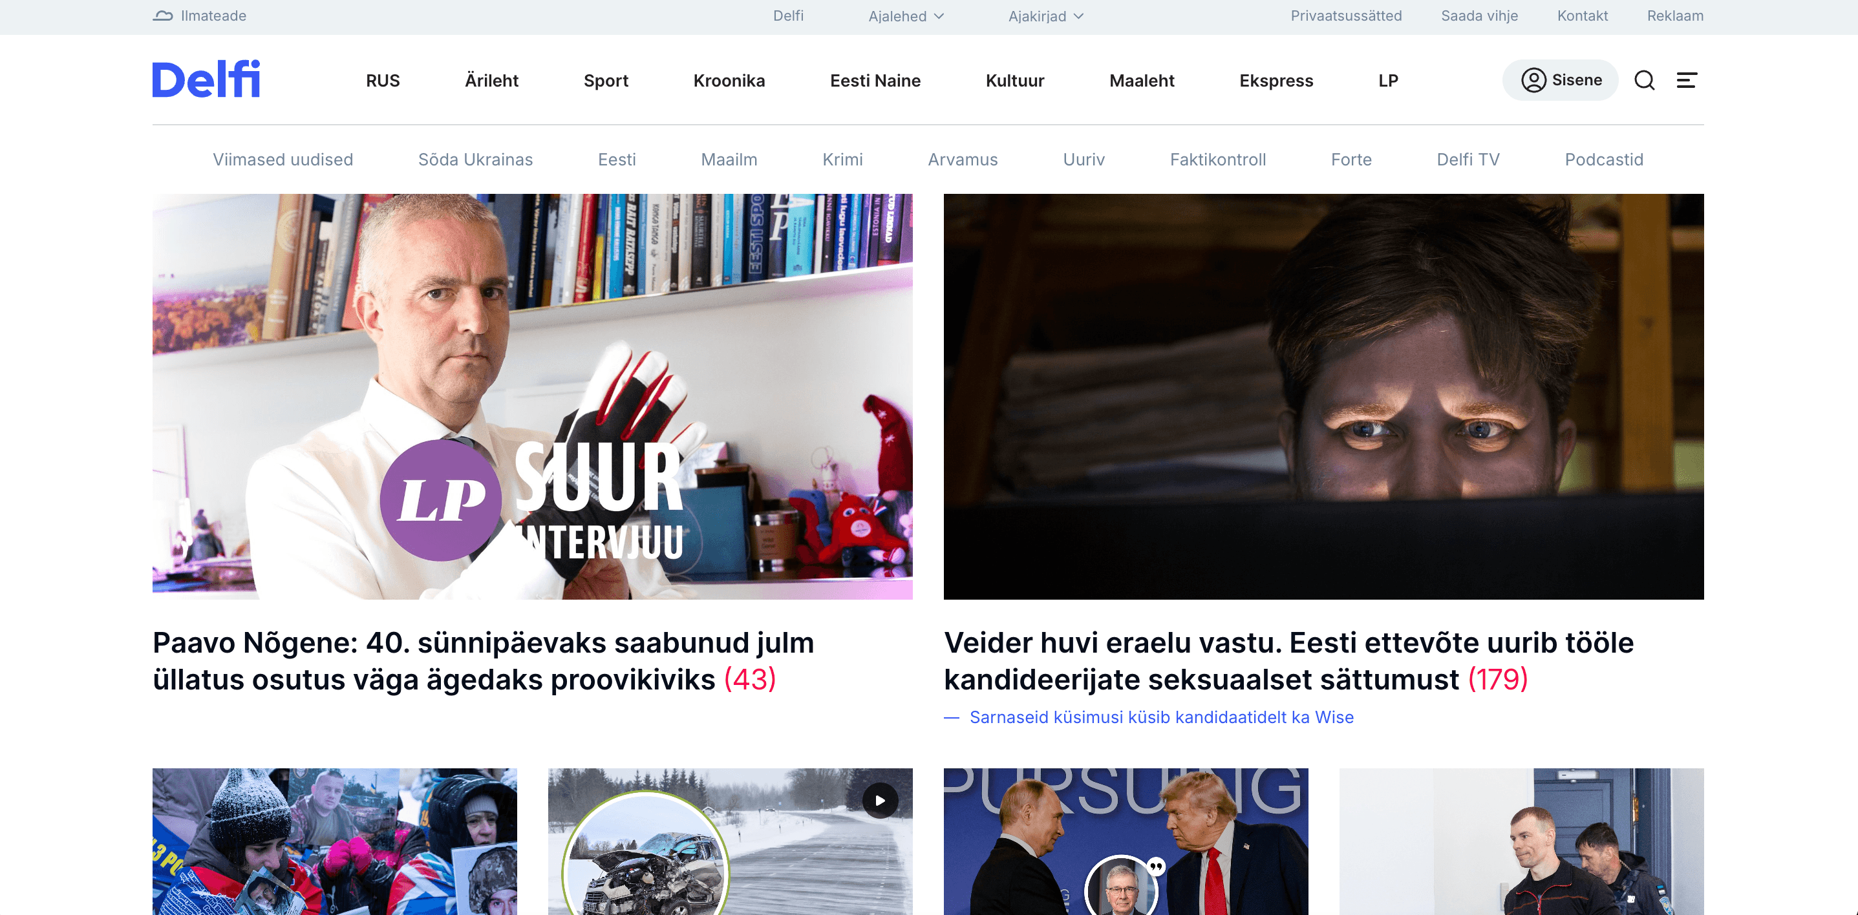Viewport: 1858px width, 915px height.
Task: Click the Delfi logo
Action: coord(206,79)
